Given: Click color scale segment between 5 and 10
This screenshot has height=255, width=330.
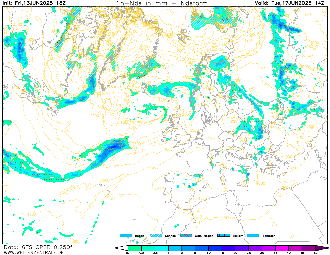Looking at the screenshot, I should (202, 248).
